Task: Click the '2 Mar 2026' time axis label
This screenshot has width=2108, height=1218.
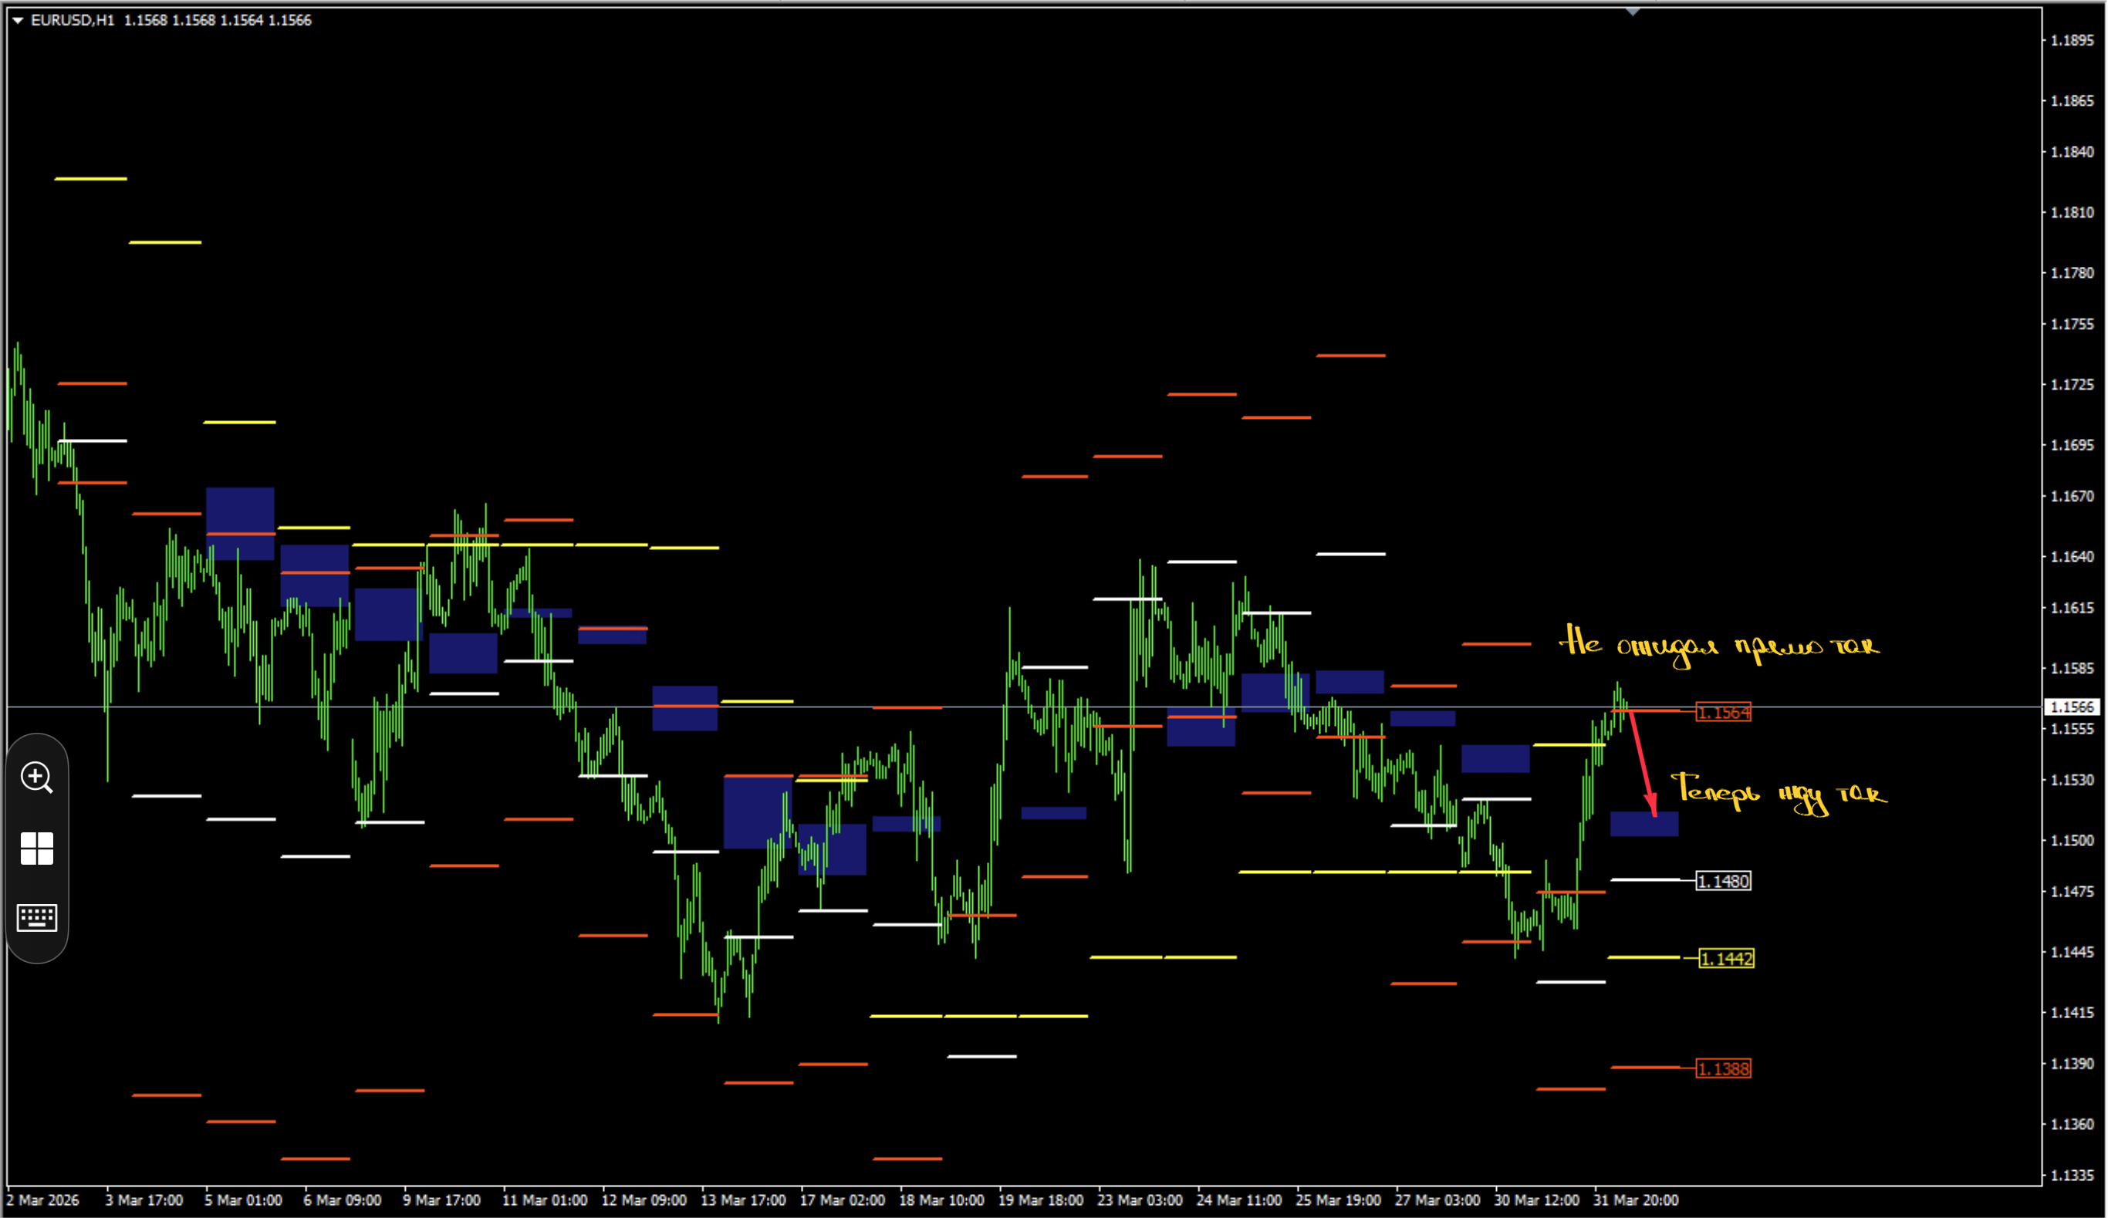Action: [x=42, y=1200]
